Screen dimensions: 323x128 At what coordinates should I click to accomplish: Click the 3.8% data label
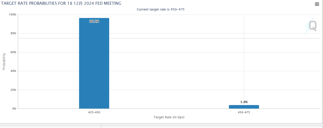coord(244,102)
